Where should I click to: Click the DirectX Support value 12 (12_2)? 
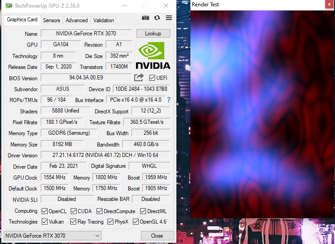[151, 111]
